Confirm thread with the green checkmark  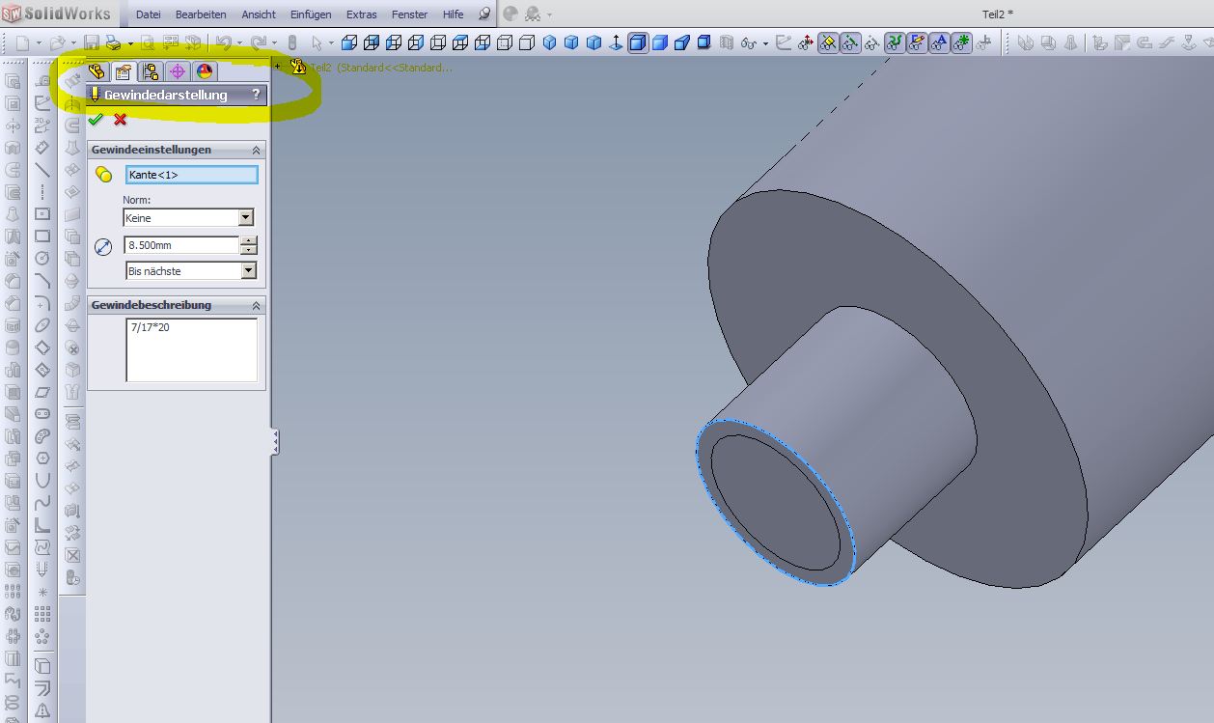[x=95, y=120]
